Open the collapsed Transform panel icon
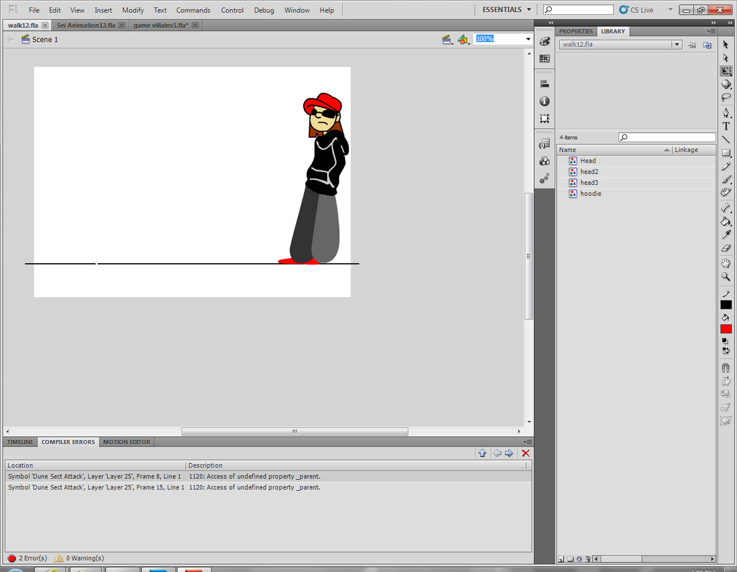Viewport: 737px width, 572px height. [544, 118]
